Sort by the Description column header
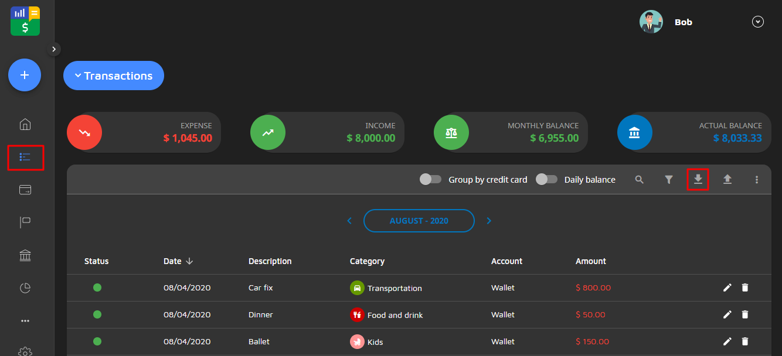 click(270, 261)
